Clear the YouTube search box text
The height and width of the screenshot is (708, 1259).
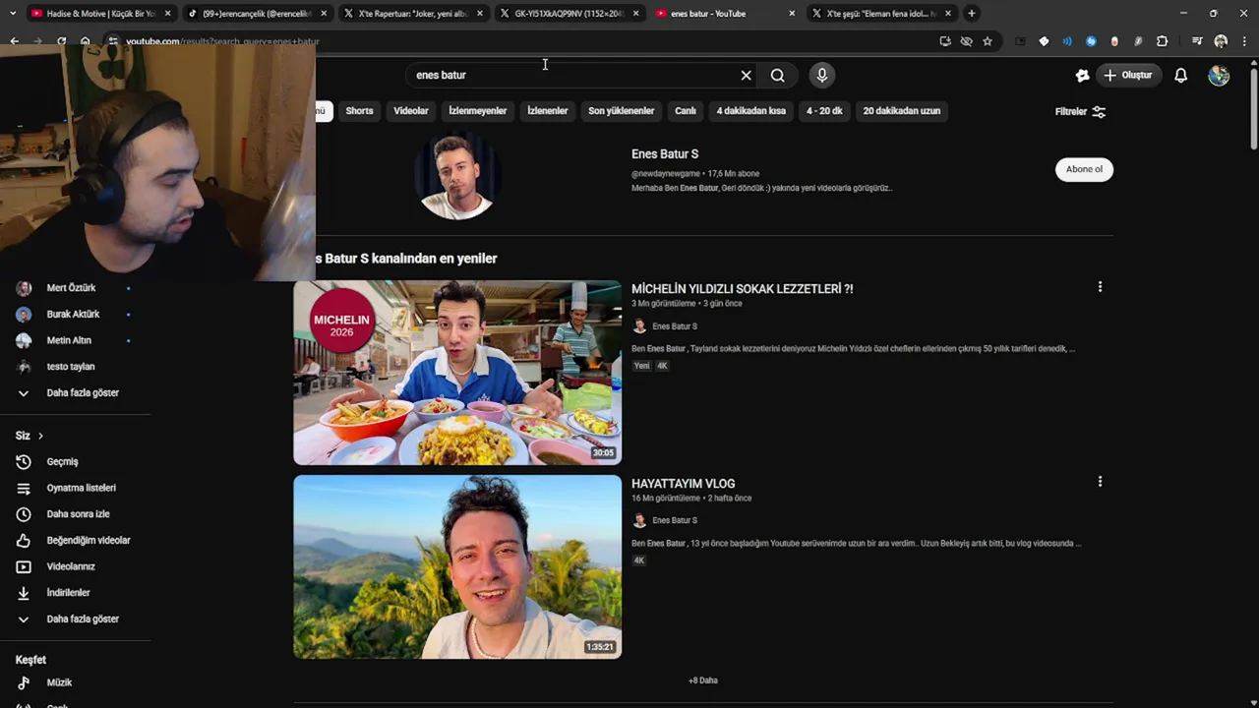746,75
